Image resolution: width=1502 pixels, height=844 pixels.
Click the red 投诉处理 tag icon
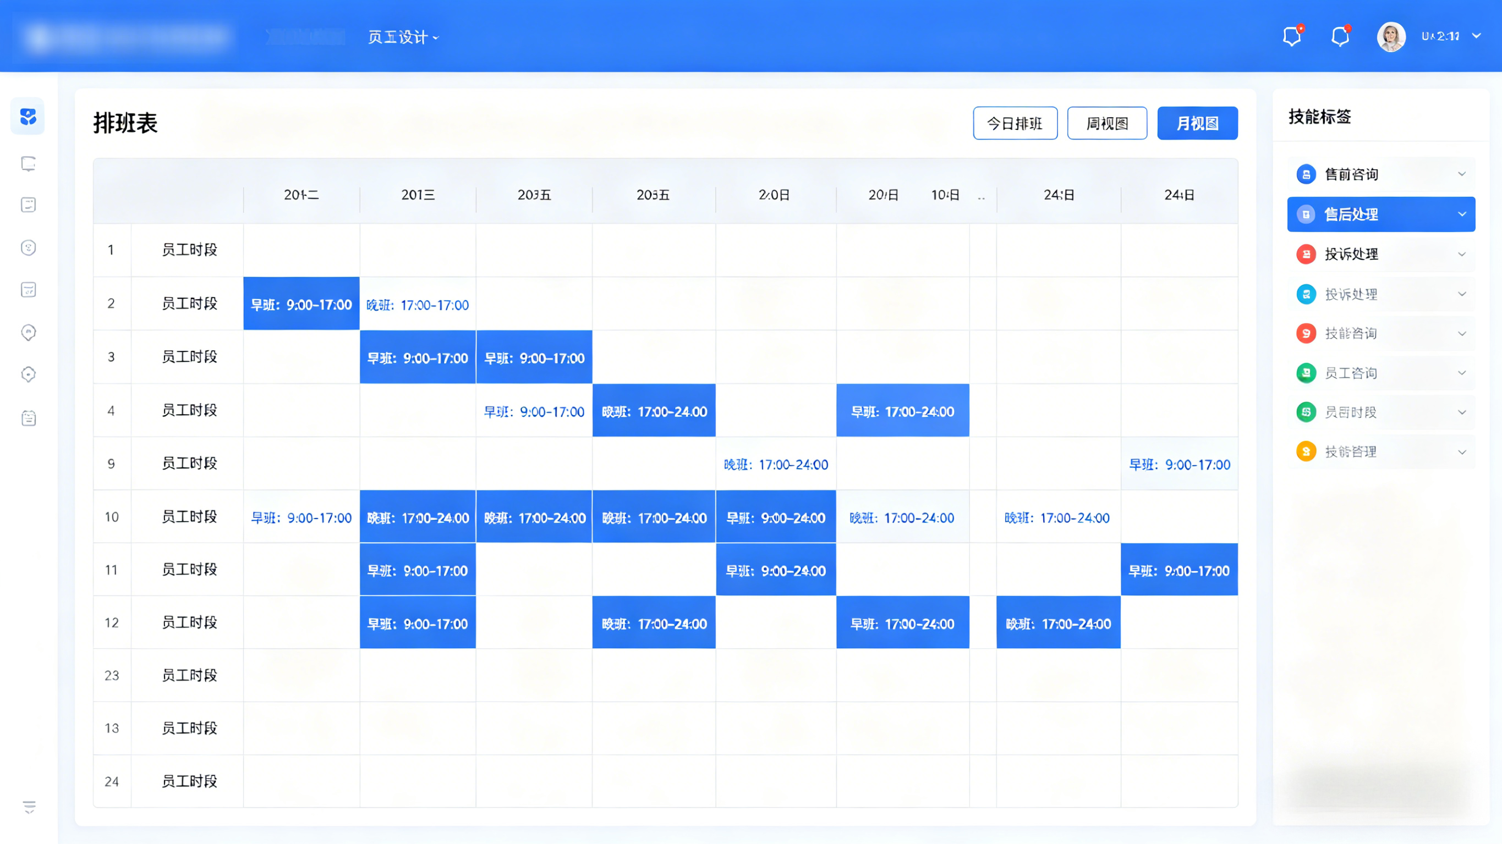1306,254
